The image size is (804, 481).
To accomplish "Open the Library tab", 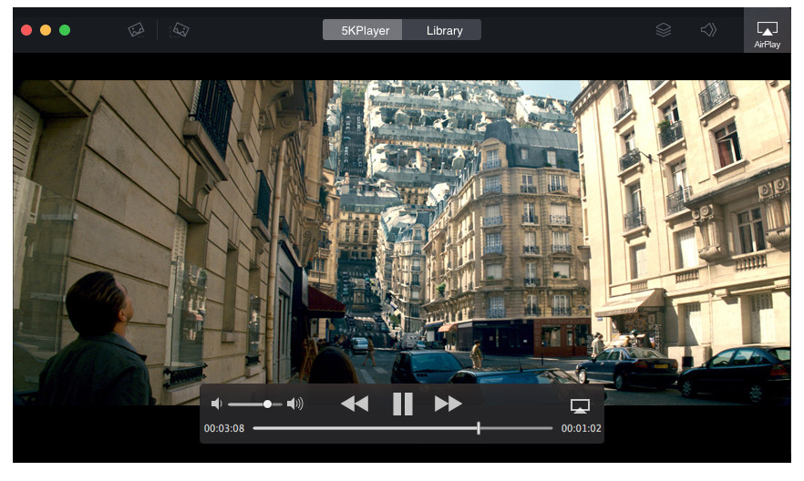I will click(x=442, y=30).
